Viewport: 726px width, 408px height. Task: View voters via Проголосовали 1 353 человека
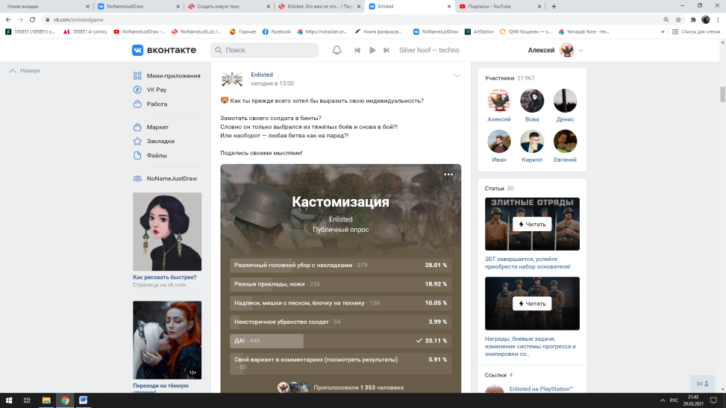click(x=358, y=388)
